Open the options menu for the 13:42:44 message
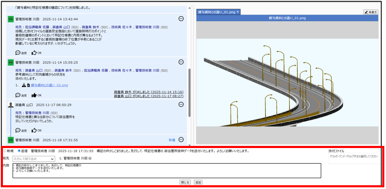This screenshot has height=189, width=386. [181, 19]
